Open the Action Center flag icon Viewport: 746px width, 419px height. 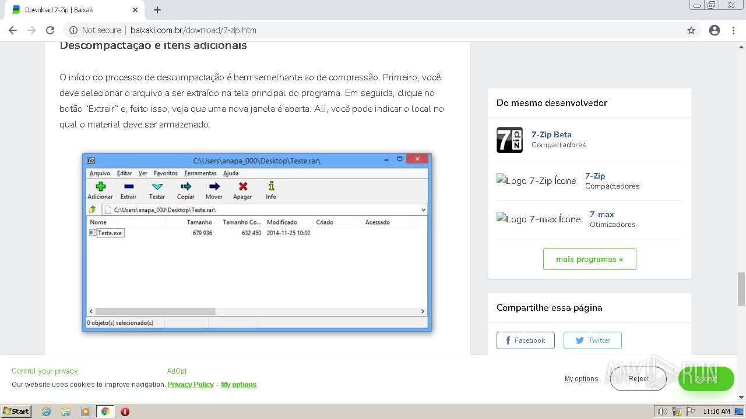tap(691, 411)
